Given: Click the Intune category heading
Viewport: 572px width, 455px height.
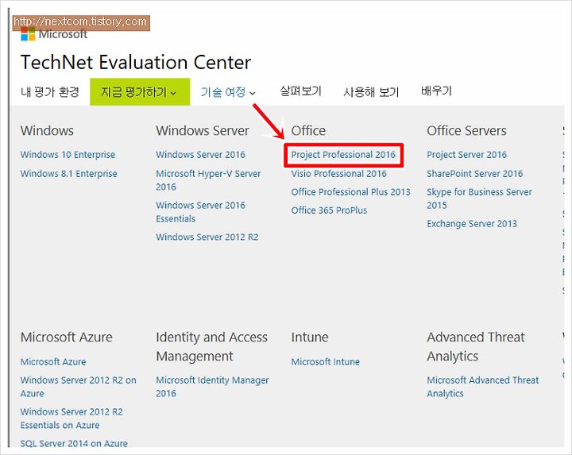Looking at the screenshot, I should tap(310, 337).
